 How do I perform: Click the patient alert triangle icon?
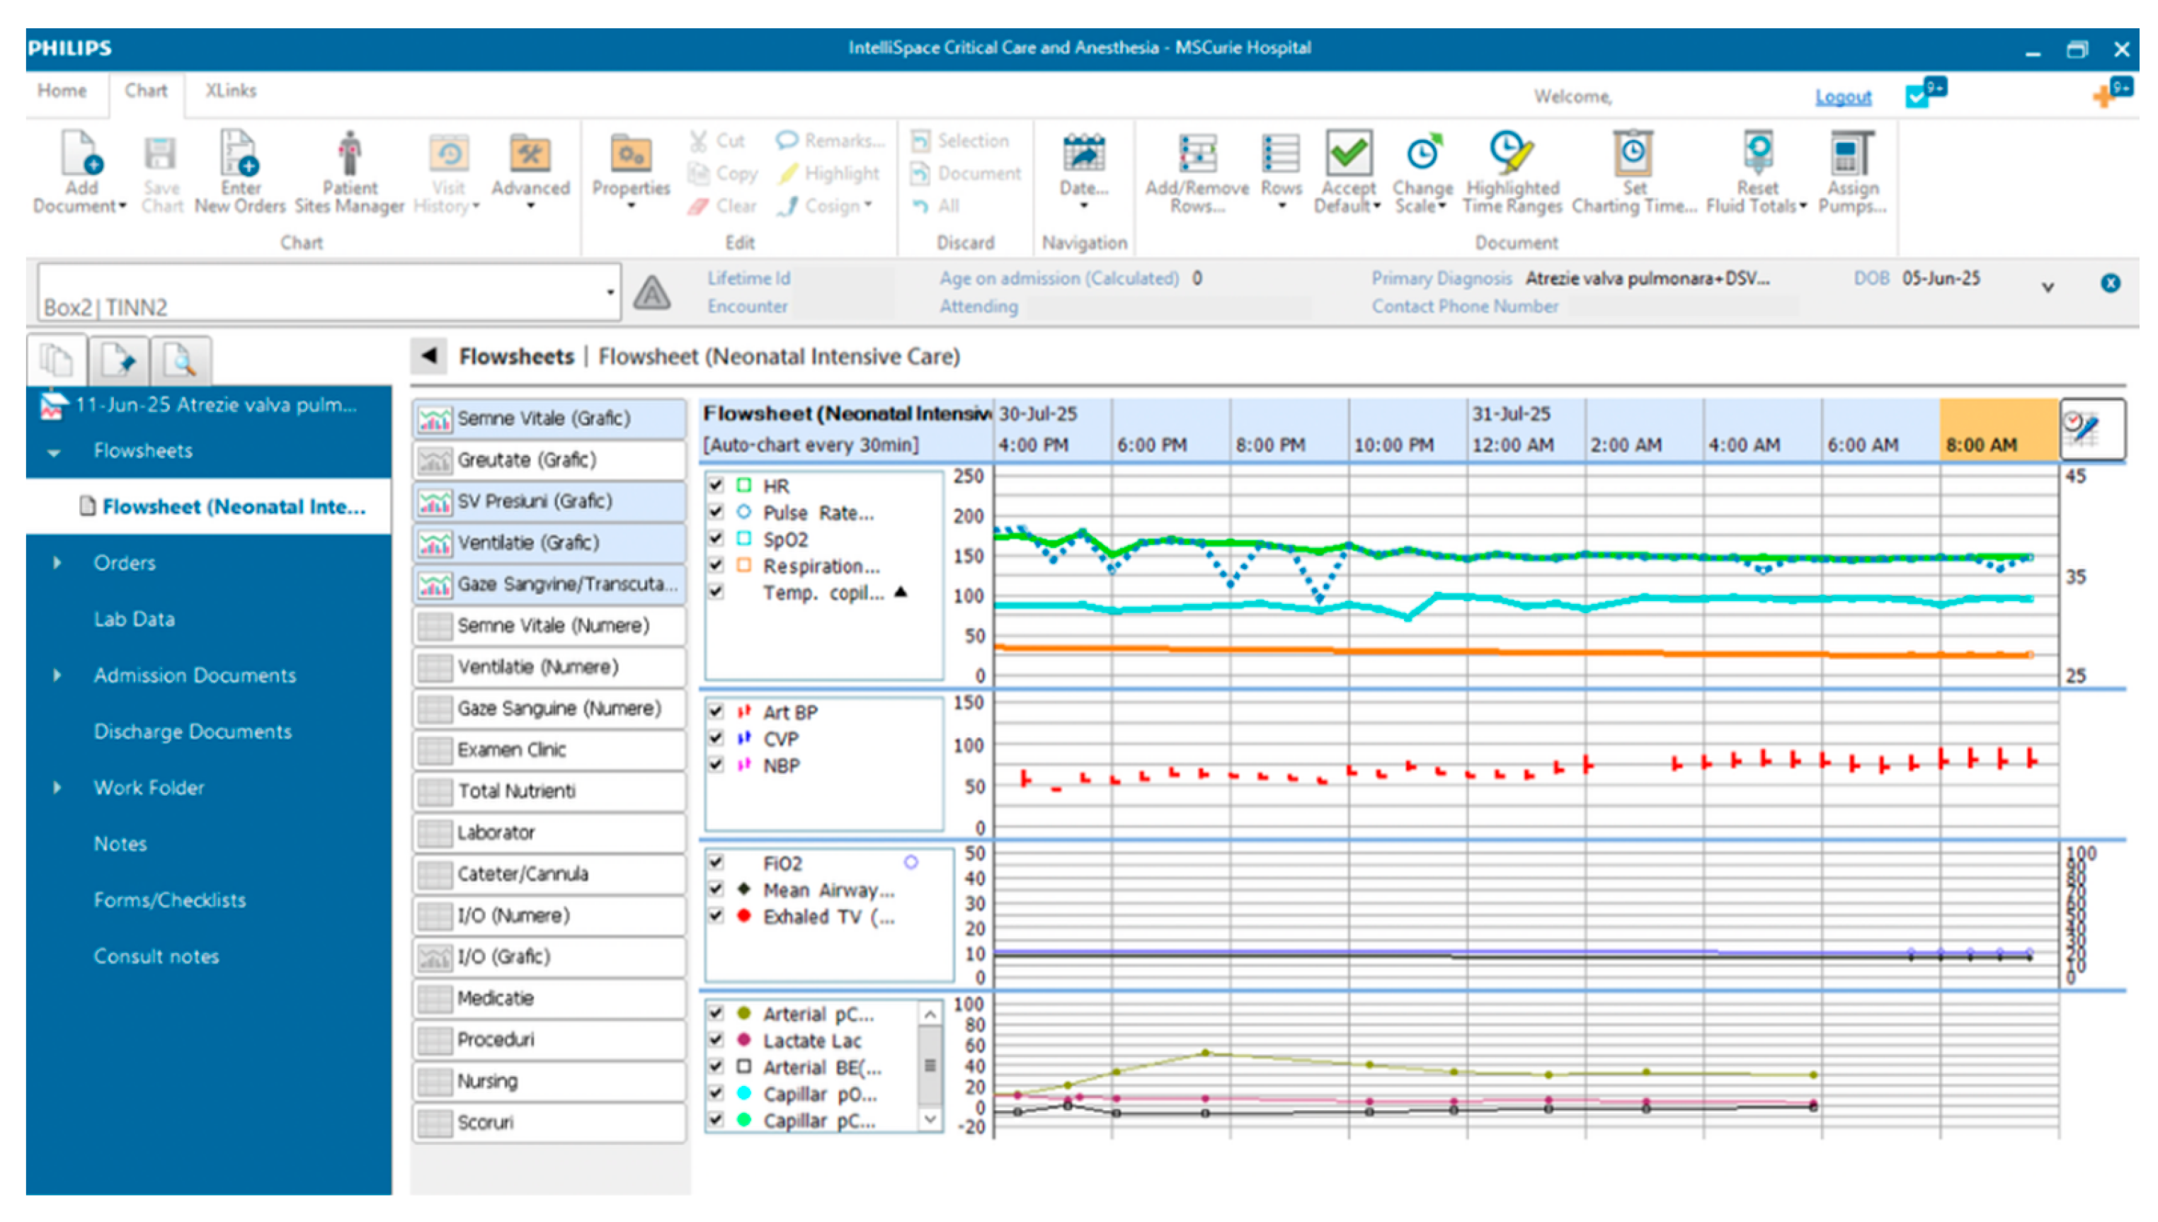(651, 293)
